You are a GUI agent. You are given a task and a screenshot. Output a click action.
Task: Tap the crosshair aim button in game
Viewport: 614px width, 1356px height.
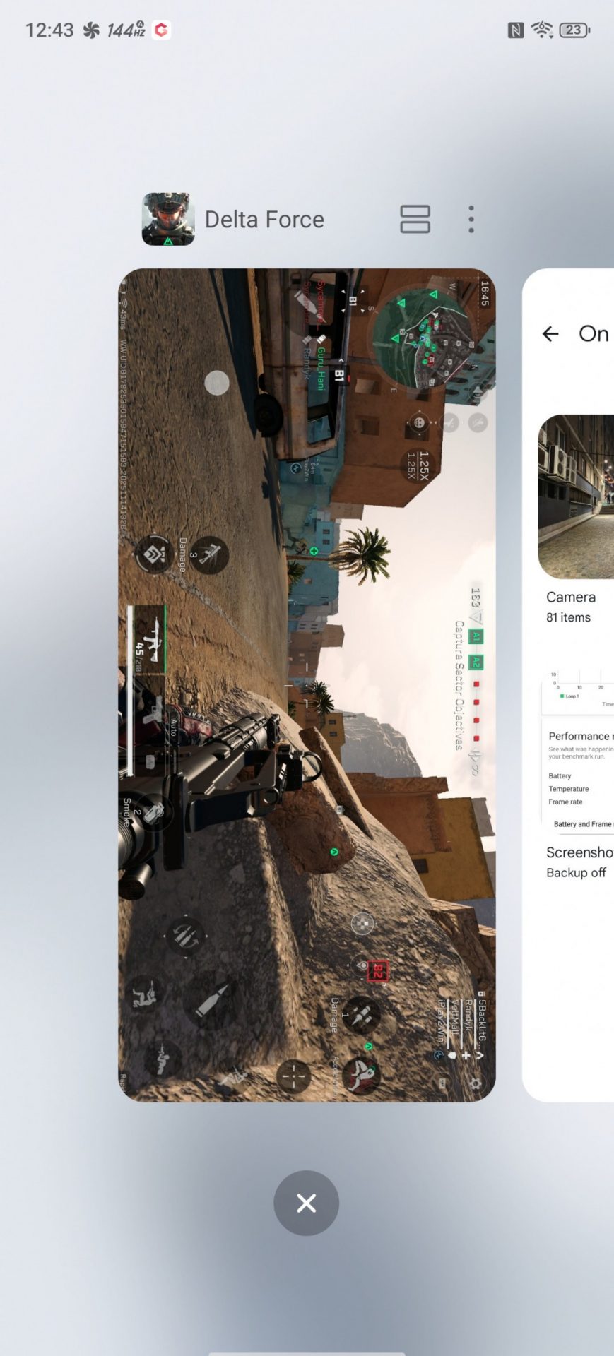point(293,1076)
